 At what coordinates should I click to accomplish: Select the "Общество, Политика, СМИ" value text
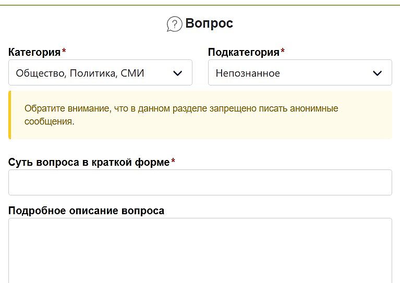click(x=80, y=73)
